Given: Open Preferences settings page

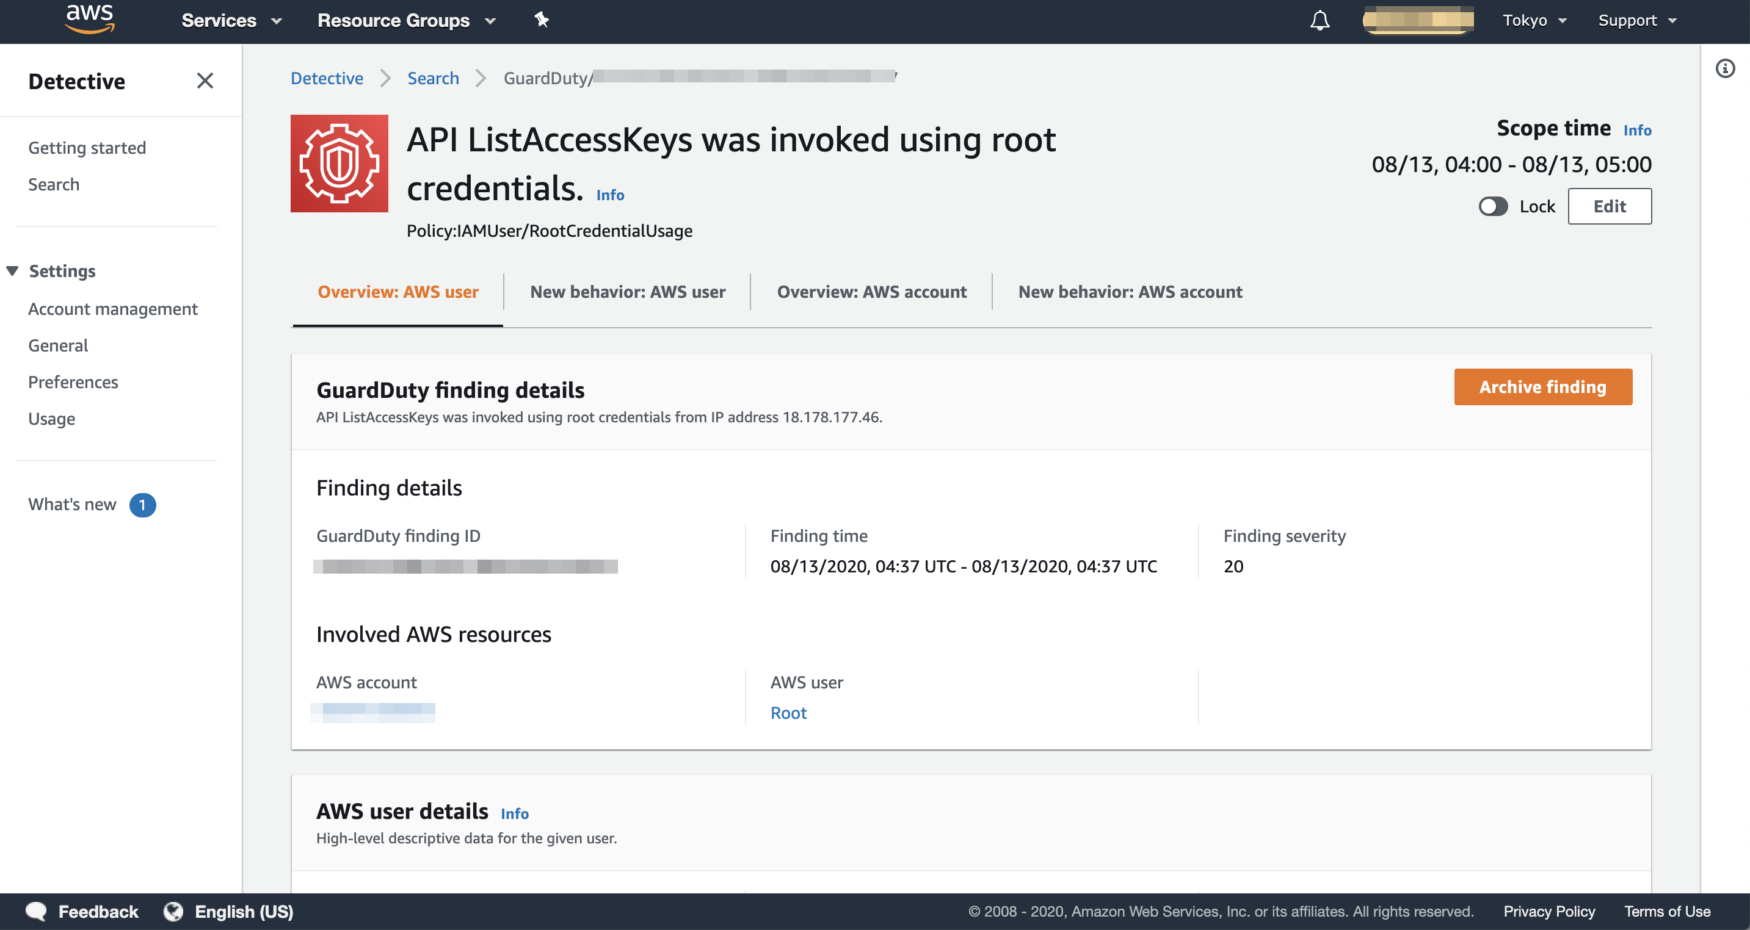Looking at the screenshot, I should pyautogui.click(x=73, y=382).
